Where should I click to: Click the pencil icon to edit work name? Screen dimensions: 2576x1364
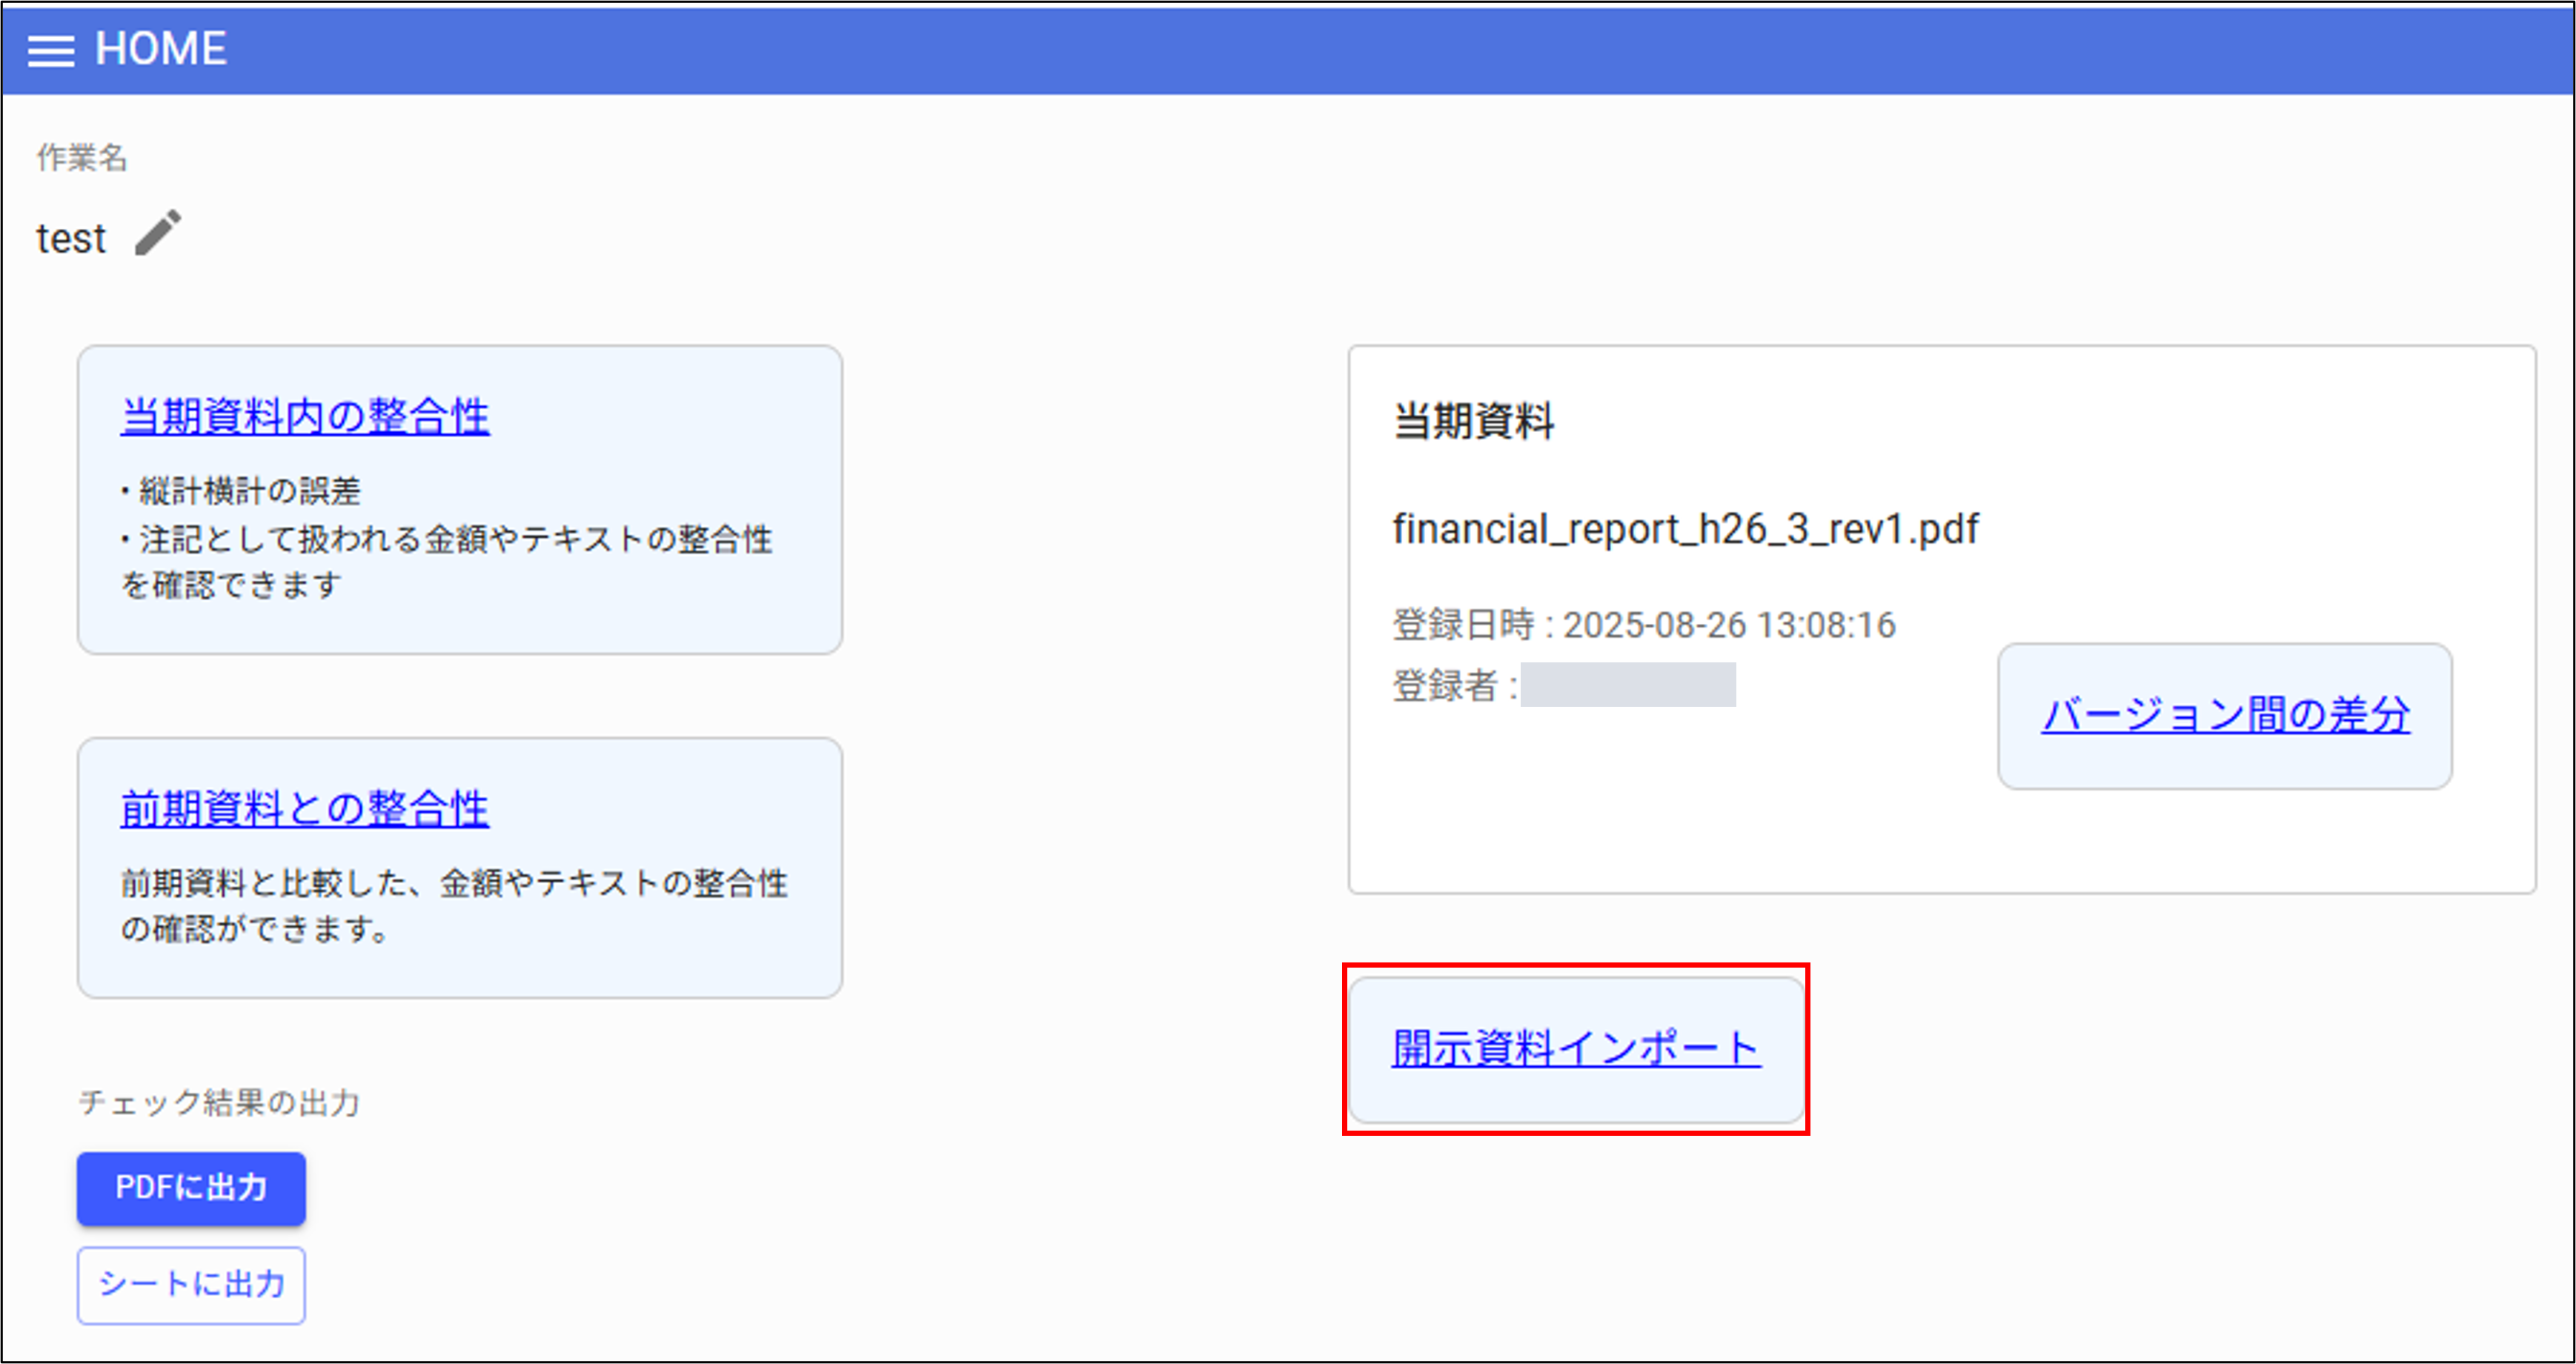coord(158,233)
